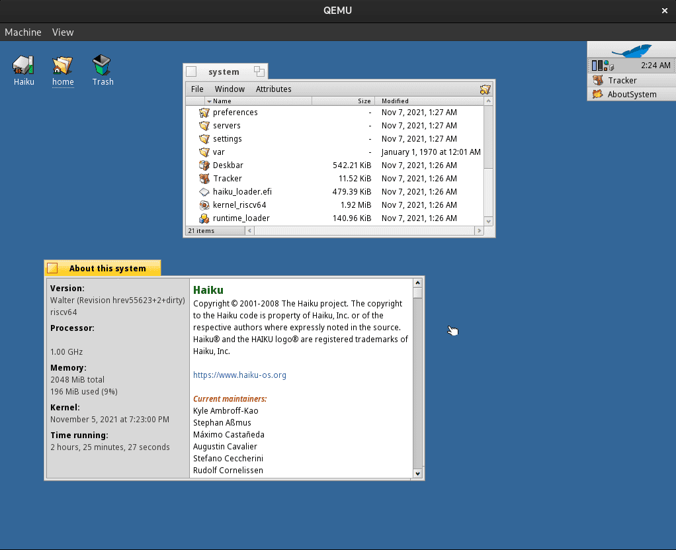Open the haiku-os.org website link
The image size is (676, 550).
click(239, 375)
